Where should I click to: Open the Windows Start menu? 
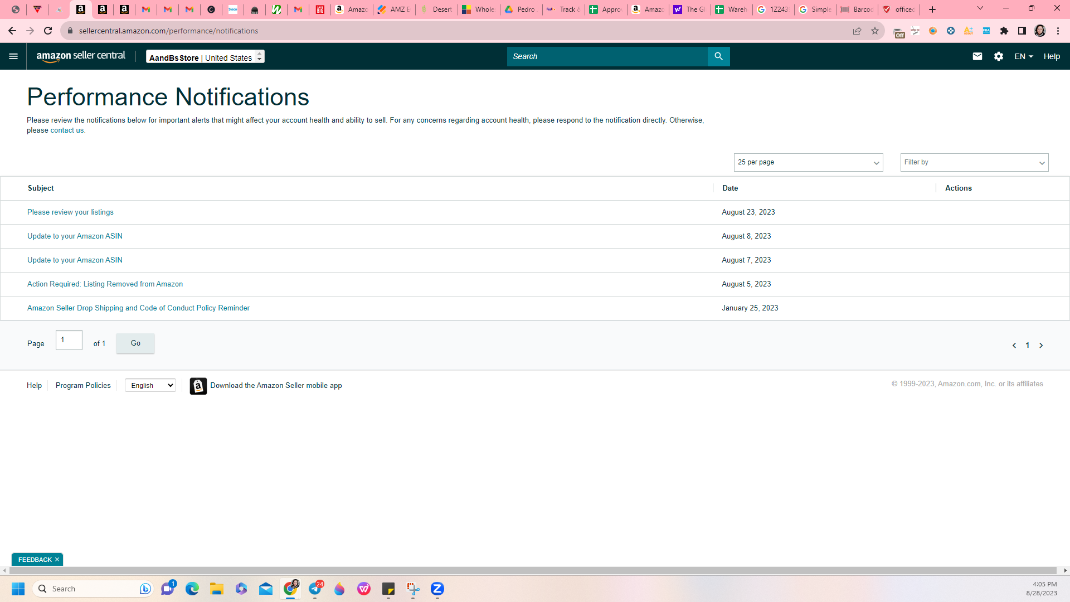[x=18, y=589]
